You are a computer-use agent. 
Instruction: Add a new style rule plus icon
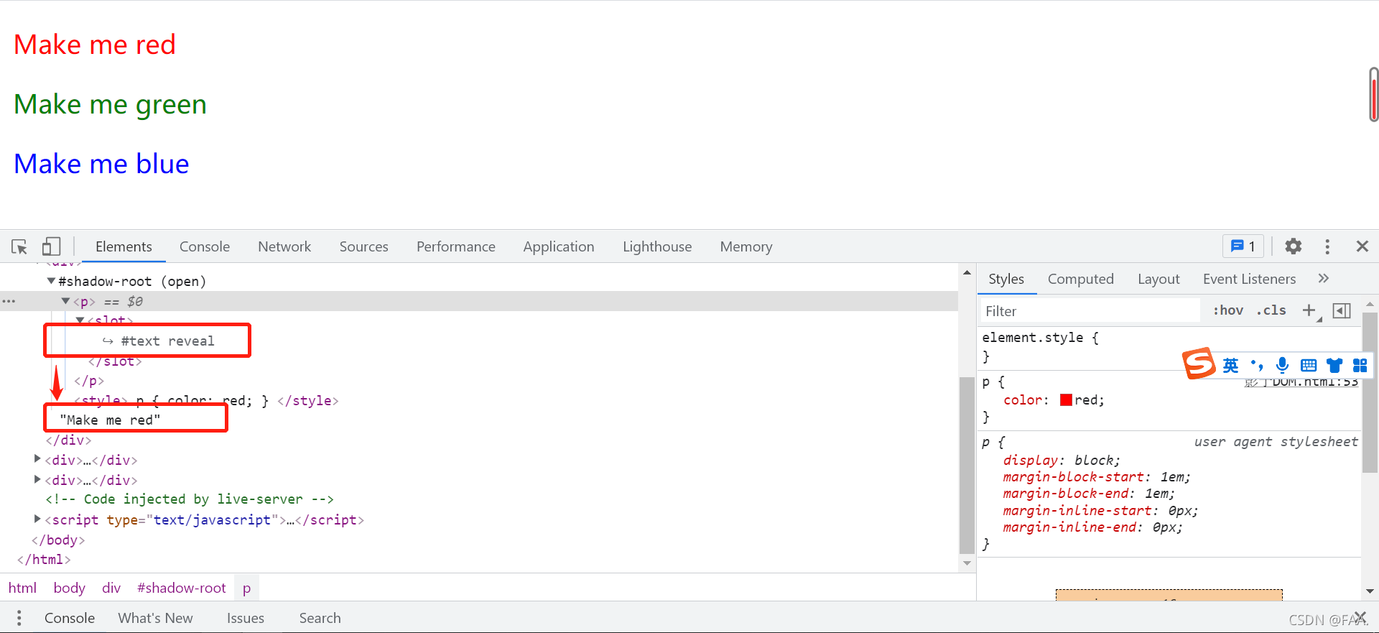1309,310
